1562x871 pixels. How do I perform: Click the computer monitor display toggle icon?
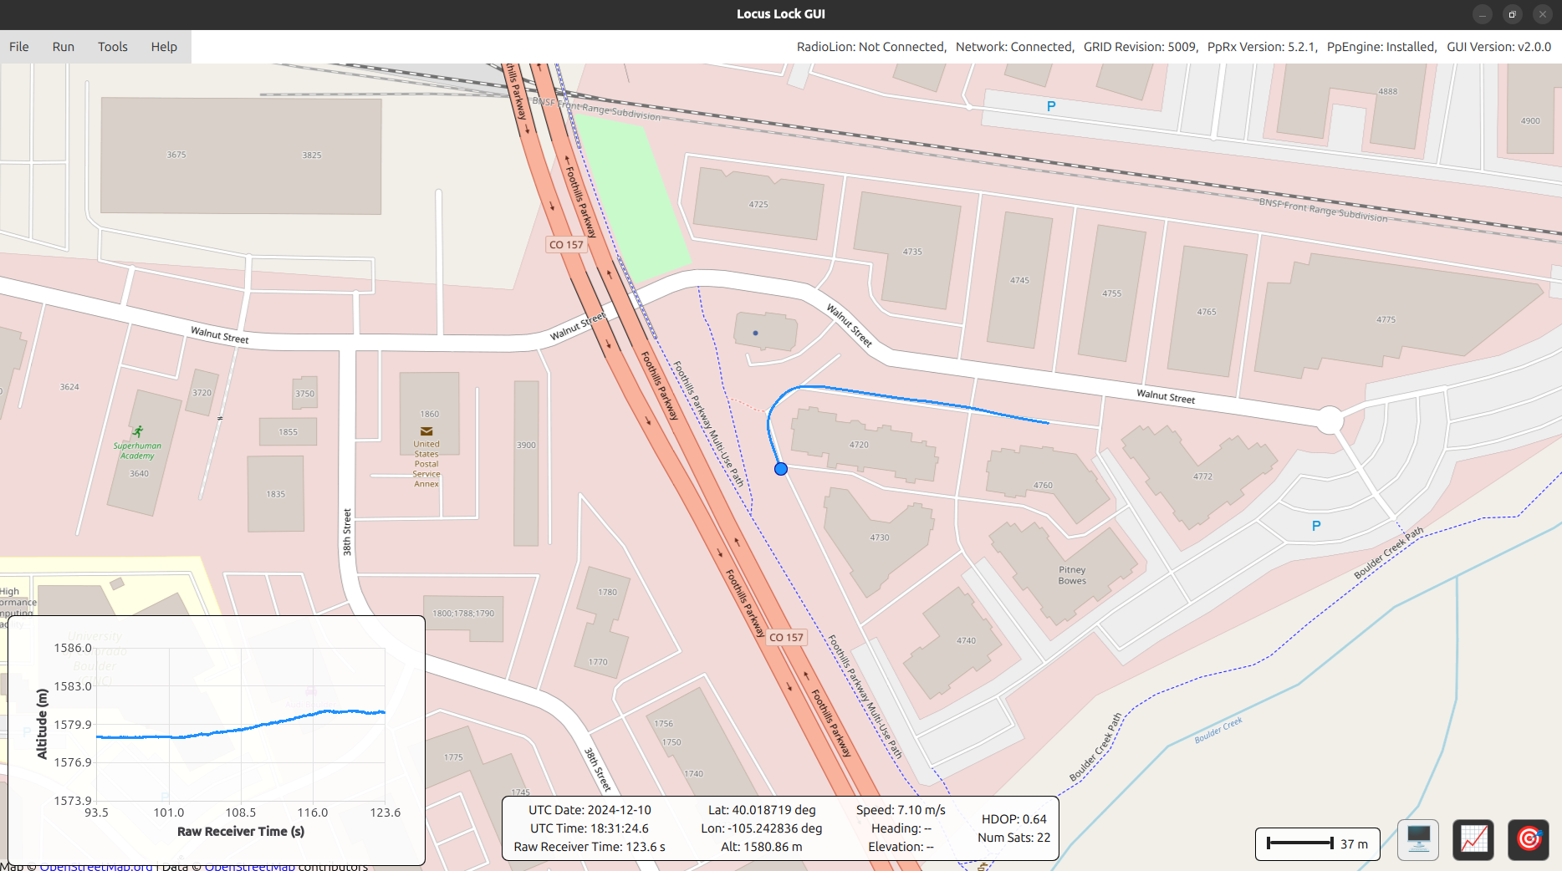point(1419,839)
